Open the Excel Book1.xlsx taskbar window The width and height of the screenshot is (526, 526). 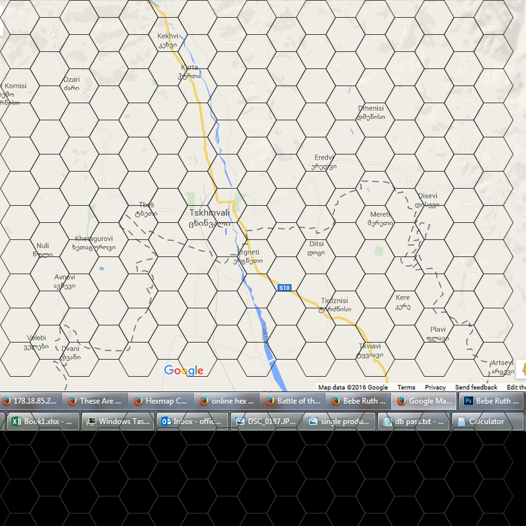click(43, 421)
